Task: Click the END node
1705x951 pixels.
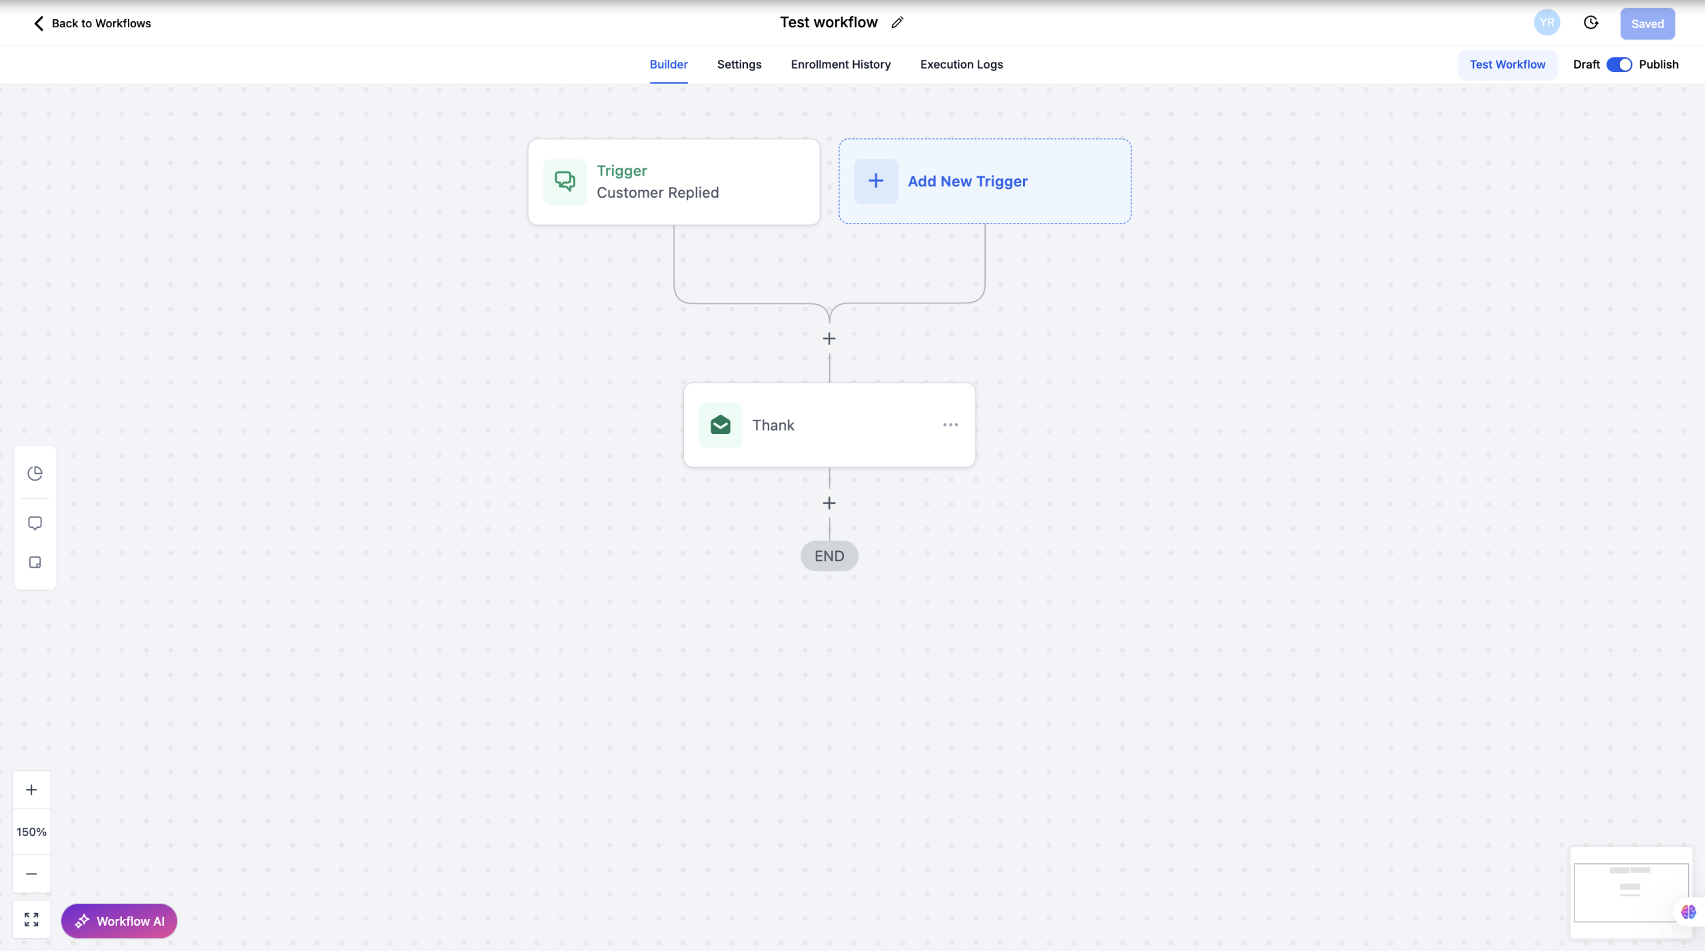Action: pos(829,556)
